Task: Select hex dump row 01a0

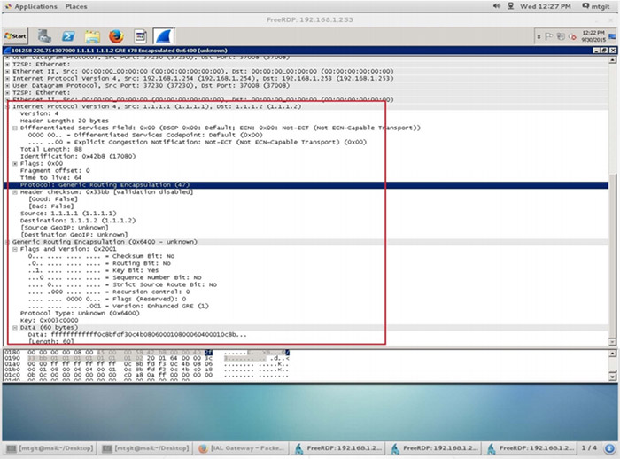Action: pos(147,364)
